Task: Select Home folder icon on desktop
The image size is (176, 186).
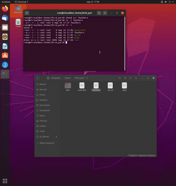Action: click(x=18, y=9)
